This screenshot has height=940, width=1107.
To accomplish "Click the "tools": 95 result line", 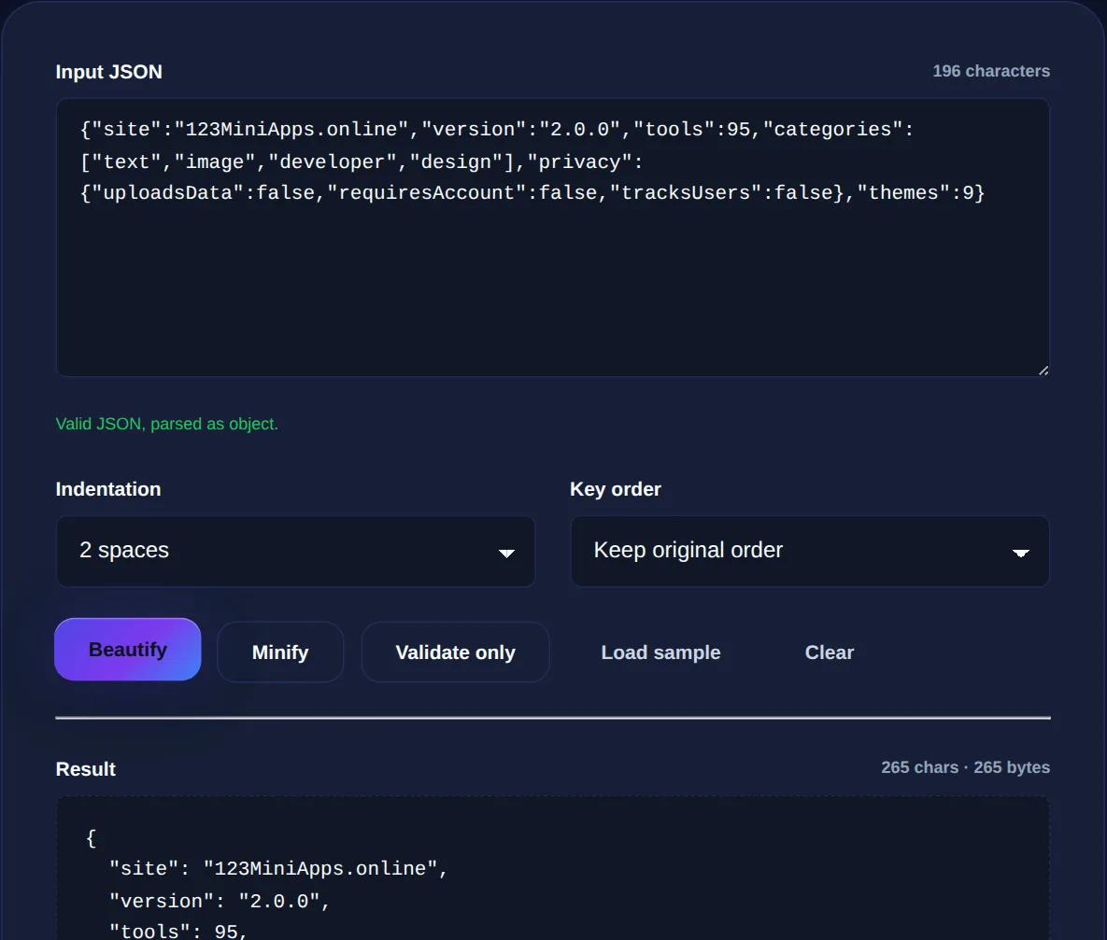I will coord(177,931).
